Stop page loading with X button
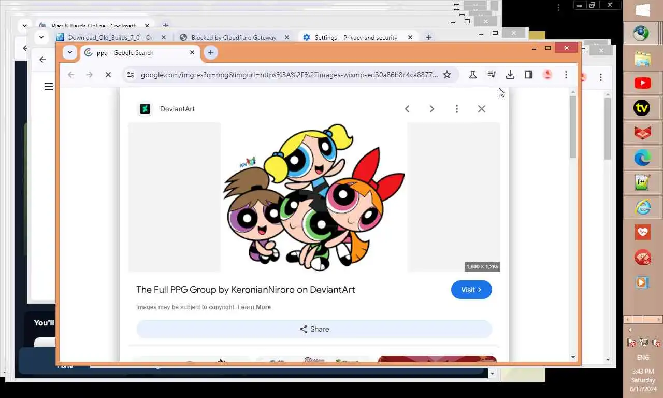This screenshot has width=663, height=398. (x=108, y=75)
